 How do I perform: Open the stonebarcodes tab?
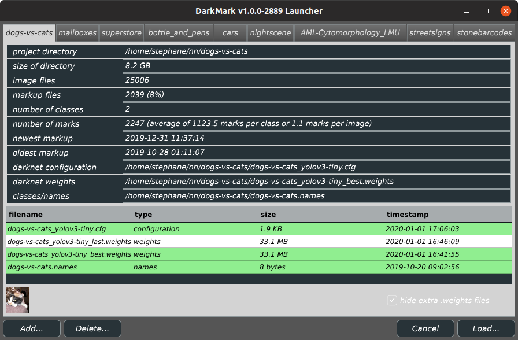point(484,33)
